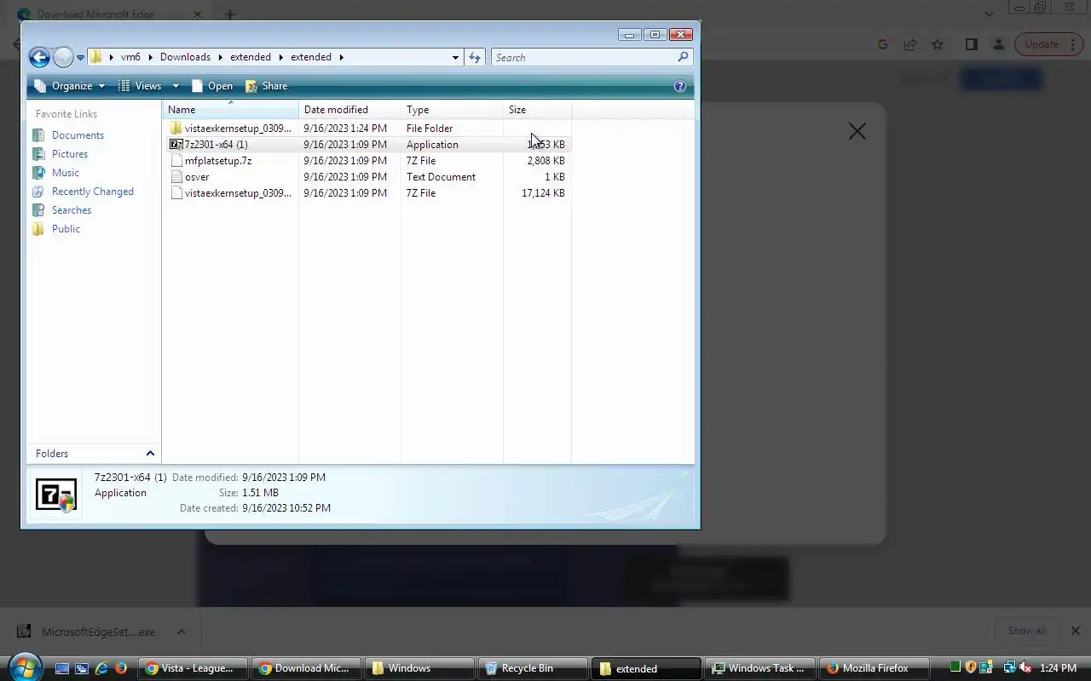Click the Refresh button beside address bar
1091x681 pixels.
(475, 57)
